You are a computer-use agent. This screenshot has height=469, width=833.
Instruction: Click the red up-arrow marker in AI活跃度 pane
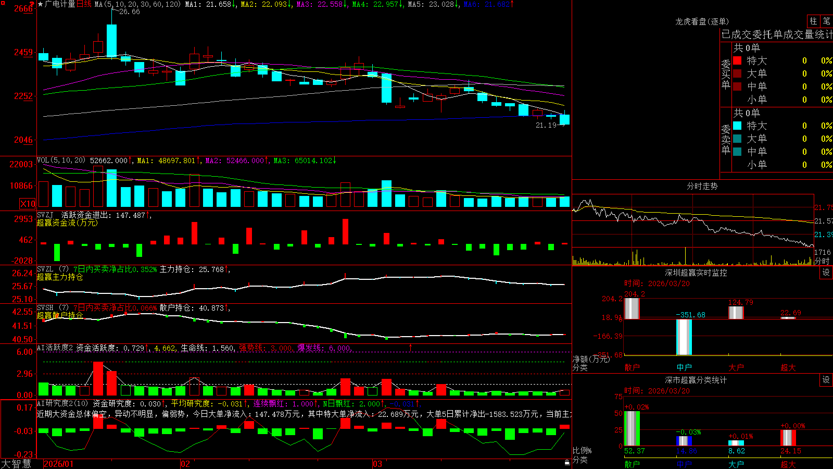click(411, 347)
